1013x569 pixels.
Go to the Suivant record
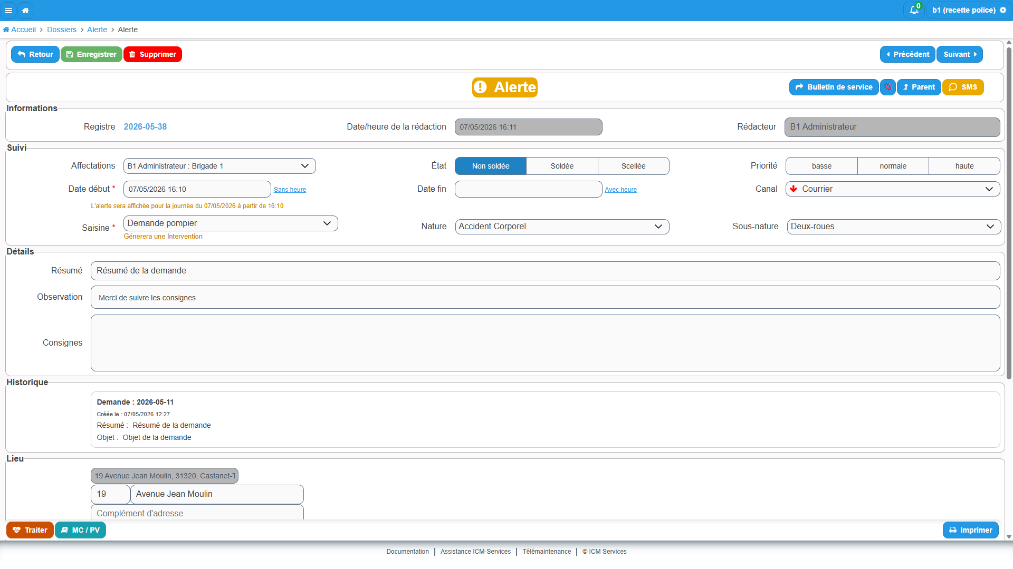tap(959, 54)
